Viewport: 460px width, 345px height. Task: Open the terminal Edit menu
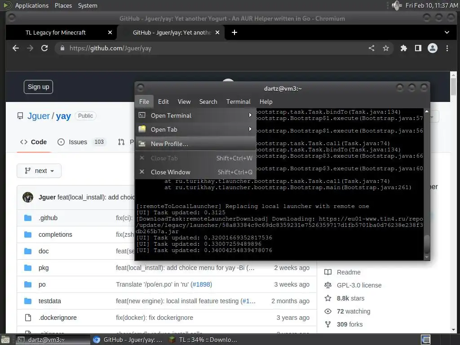click(x=164, y=102)
